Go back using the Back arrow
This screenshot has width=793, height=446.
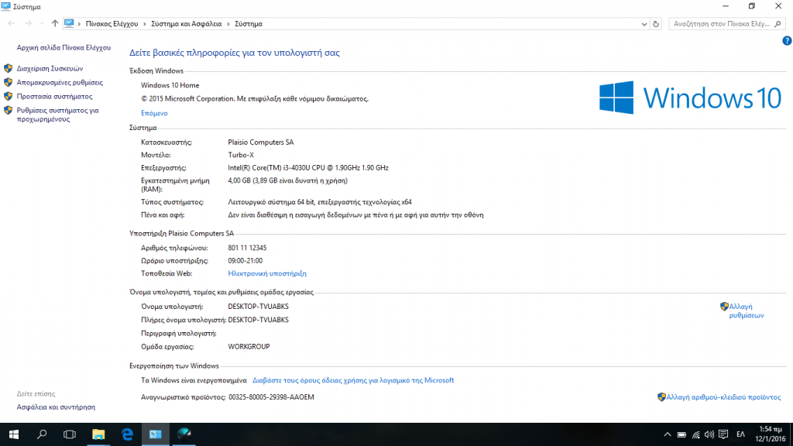point(11,24)
